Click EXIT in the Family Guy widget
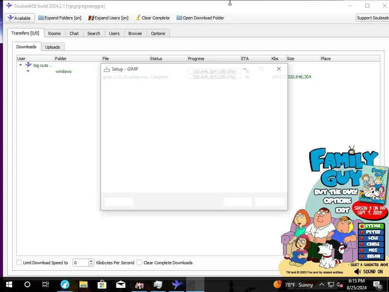The image size is (389, 292). (343, 210)
